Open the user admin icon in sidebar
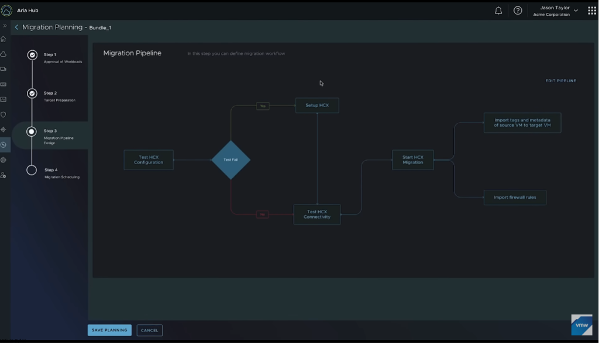 coord(4,175)
